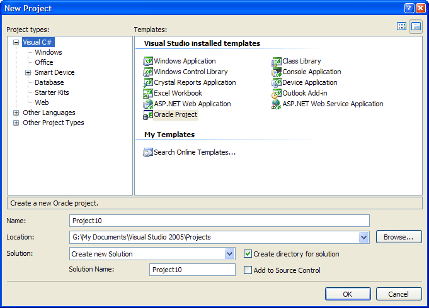Switch to large icons view

402,26
